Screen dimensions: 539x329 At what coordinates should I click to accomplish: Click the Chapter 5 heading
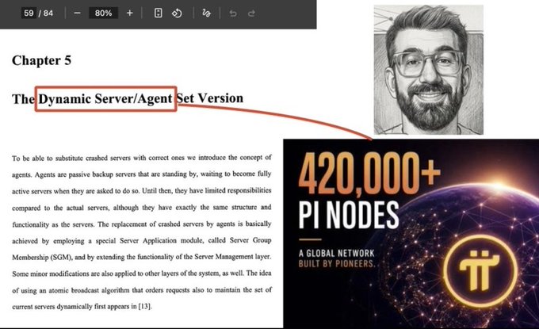[41, 60]
